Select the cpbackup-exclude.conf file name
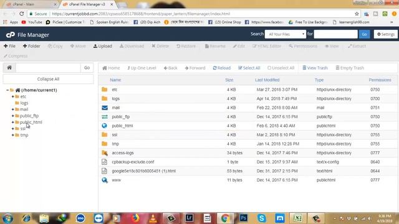 pyautogui.click(x=133, y=162)
